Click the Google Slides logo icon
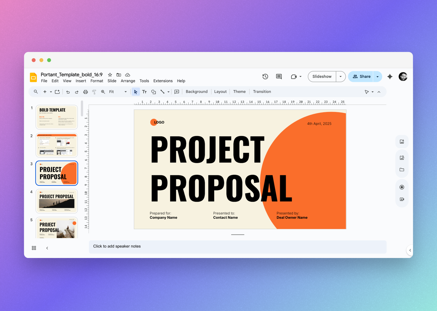 (x=33, y=77)
